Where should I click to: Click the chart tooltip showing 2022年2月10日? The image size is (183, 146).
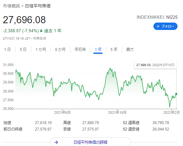pyautogui.click(x=155, y=65)
